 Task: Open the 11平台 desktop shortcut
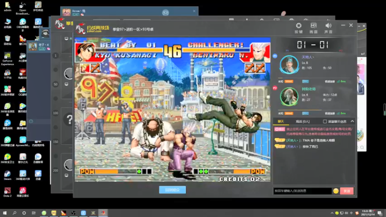click(x=7, y=74)
